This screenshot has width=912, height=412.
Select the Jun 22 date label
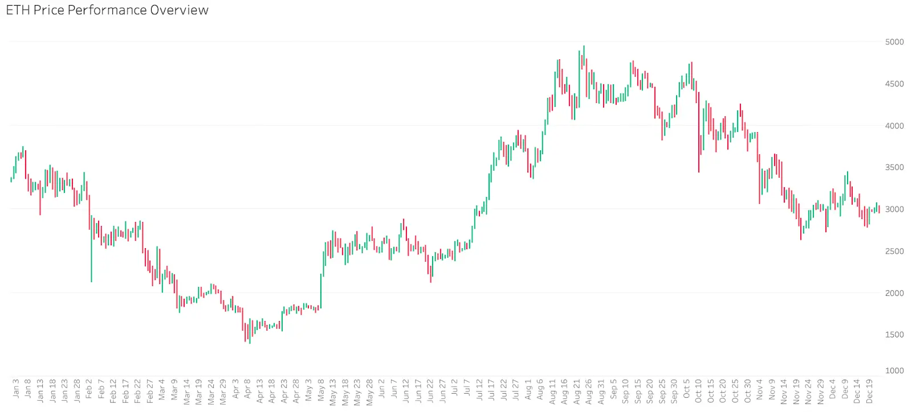pos(430,390)
